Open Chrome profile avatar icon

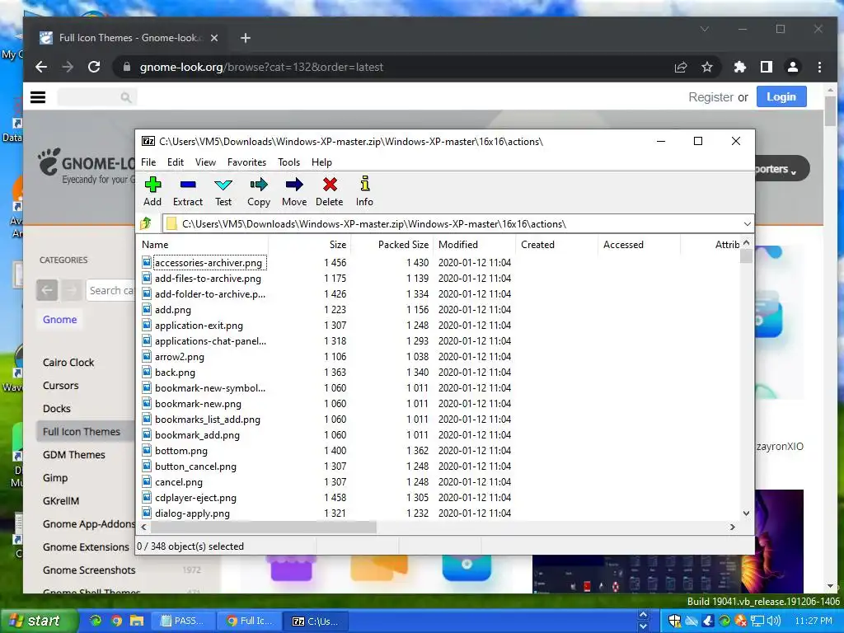tap(793, 67)
